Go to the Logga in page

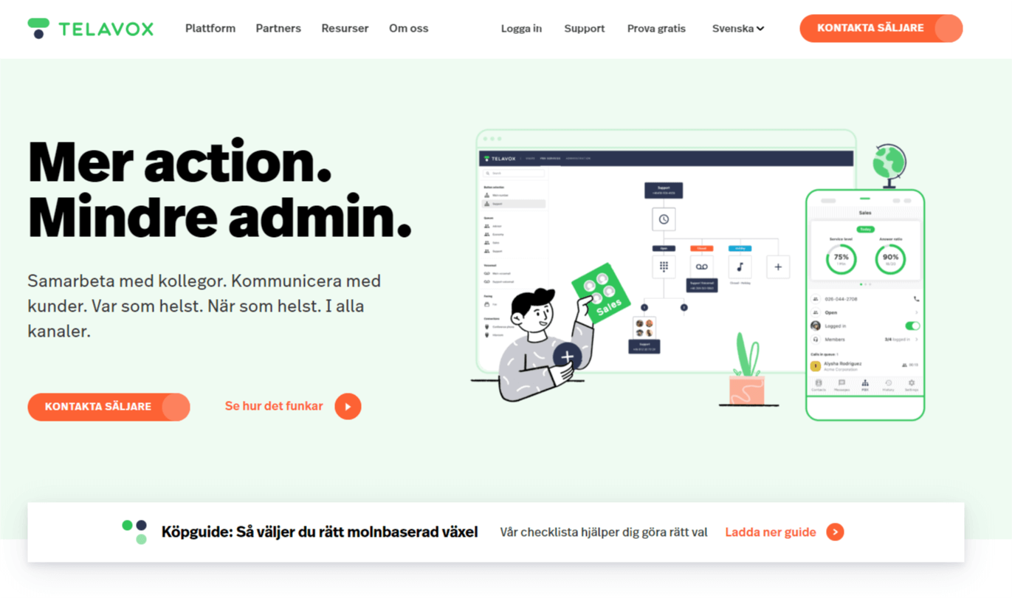[x=521, y=29]
